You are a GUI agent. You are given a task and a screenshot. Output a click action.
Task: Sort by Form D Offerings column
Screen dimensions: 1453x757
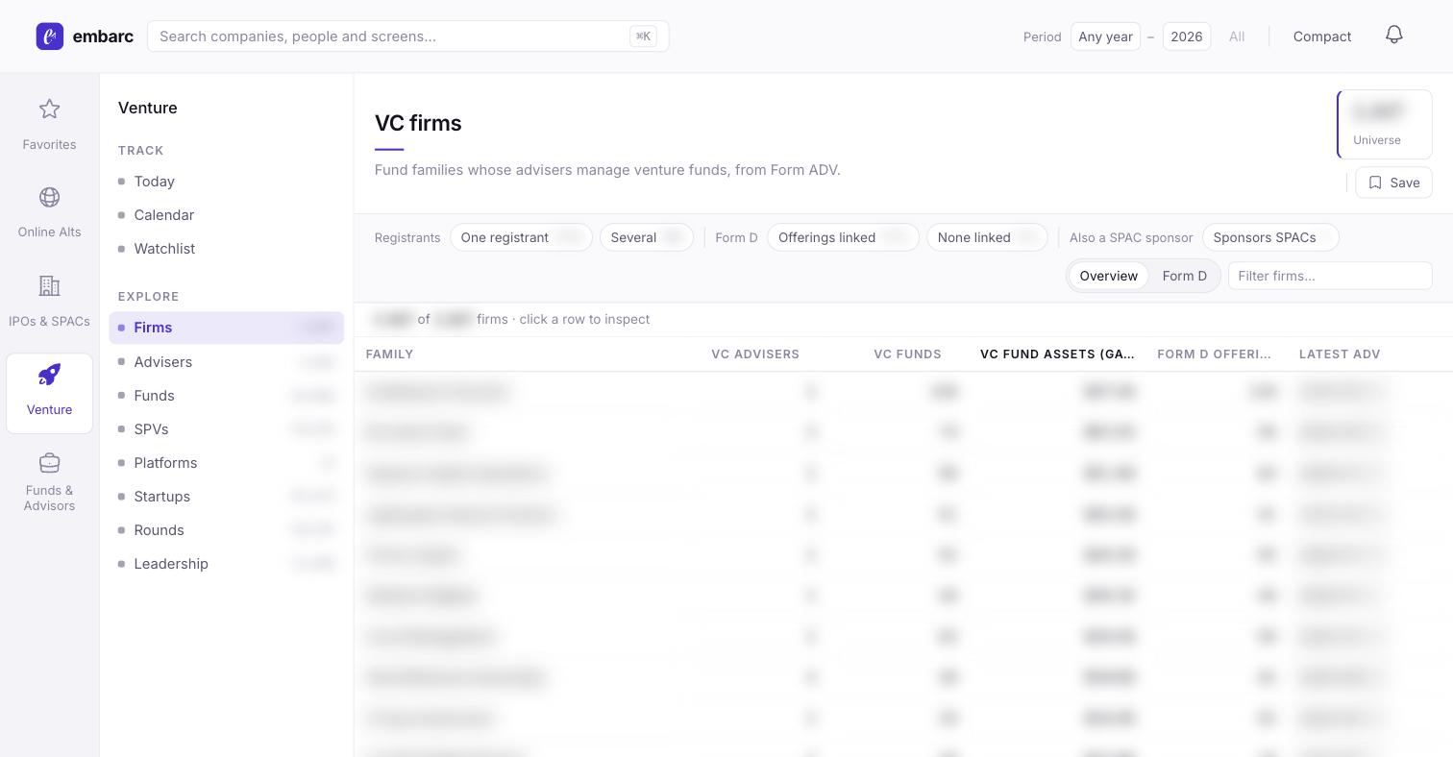coord(1214,354)
